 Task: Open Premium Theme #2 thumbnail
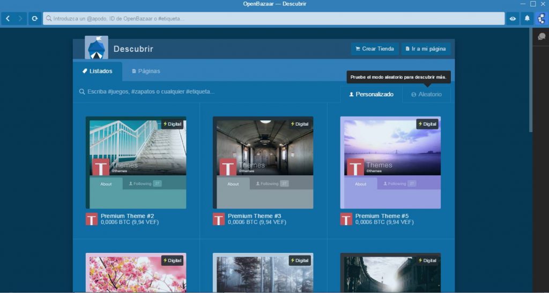pyautogui.click(x=136, y=163)
